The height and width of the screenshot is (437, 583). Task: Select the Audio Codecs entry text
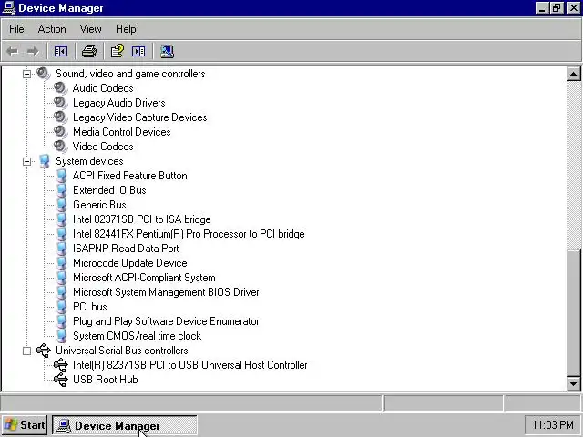(x=103, y=88)
